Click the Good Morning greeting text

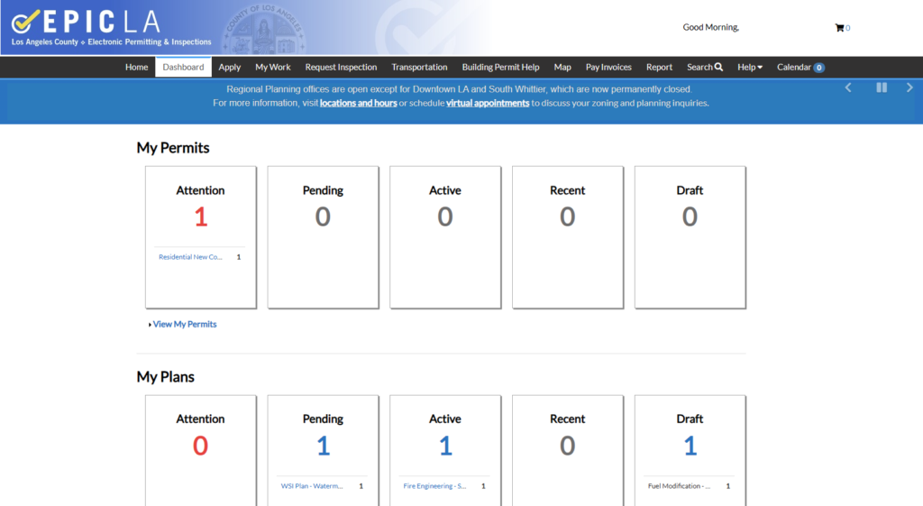(x=710, y=27)
